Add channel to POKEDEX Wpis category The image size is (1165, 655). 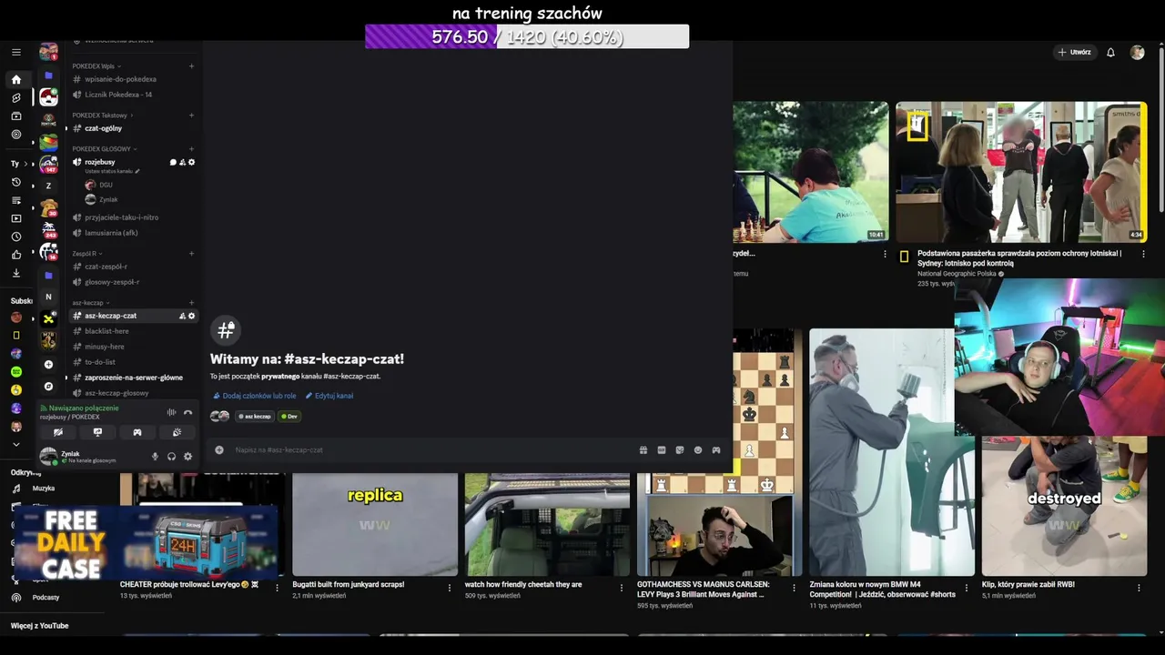[191, 65]
